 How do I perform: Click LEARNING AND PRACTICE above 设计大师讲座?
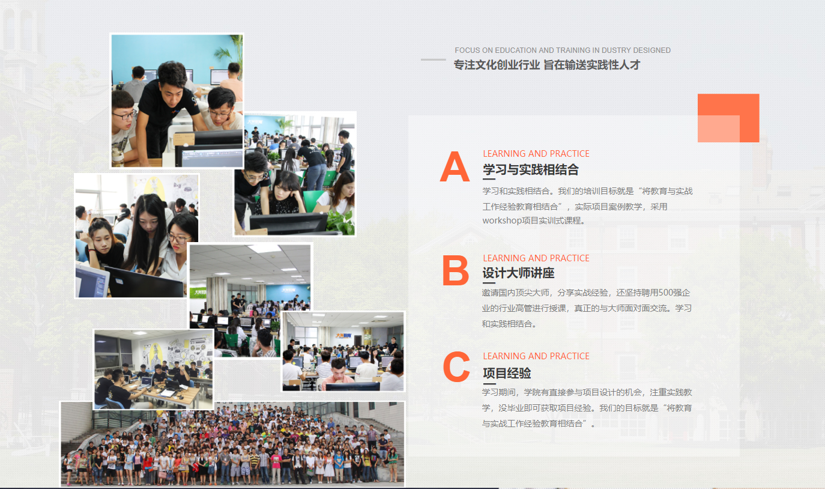click(x=536, y=258)
